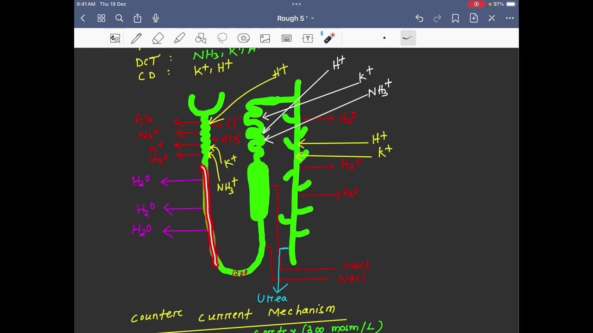Open search with the magnifier icon

(x=119, y=18)
